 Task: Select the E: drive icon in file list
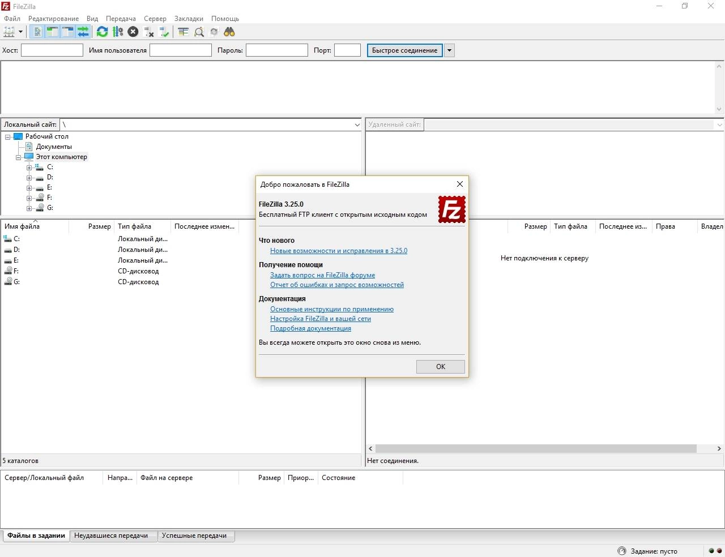[8, 260]
